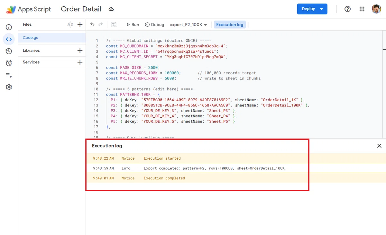Open the Help question mark icon
386x235 pixels.
point(347,9)
